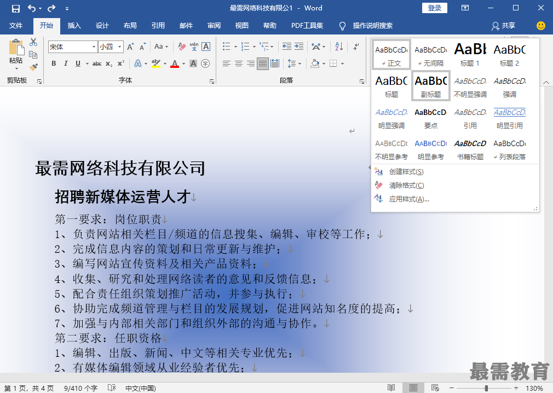The image size is (553, 393).
Task: Open the Change Case Aa dropdown
Action: pos(162,47)
